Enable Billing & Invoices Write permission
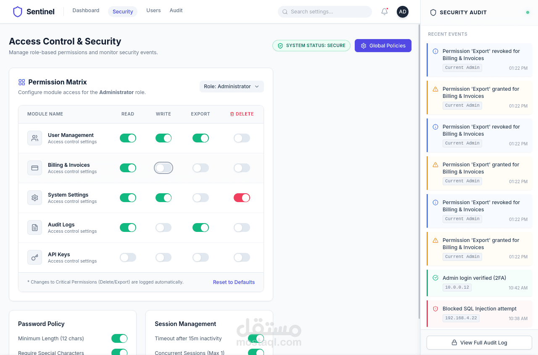Image resolution: width=538 pixels, height=355 pixels. tap(164, 168)
